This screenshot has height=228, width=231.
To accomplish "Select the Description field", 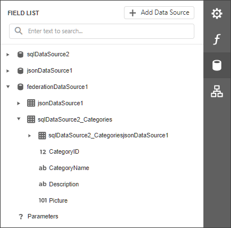I will 59,184.
